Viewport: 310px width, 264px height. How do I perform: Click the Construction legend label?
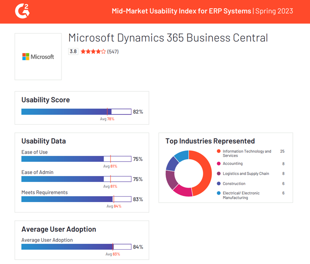pyautogui.click(x=234, y=184)
